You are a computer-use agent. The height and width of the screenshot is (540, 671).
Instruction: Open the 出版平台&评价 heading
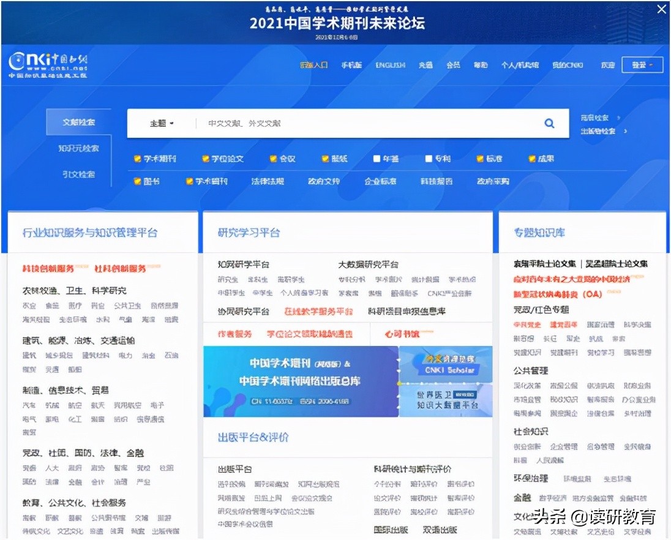[253, 437]
